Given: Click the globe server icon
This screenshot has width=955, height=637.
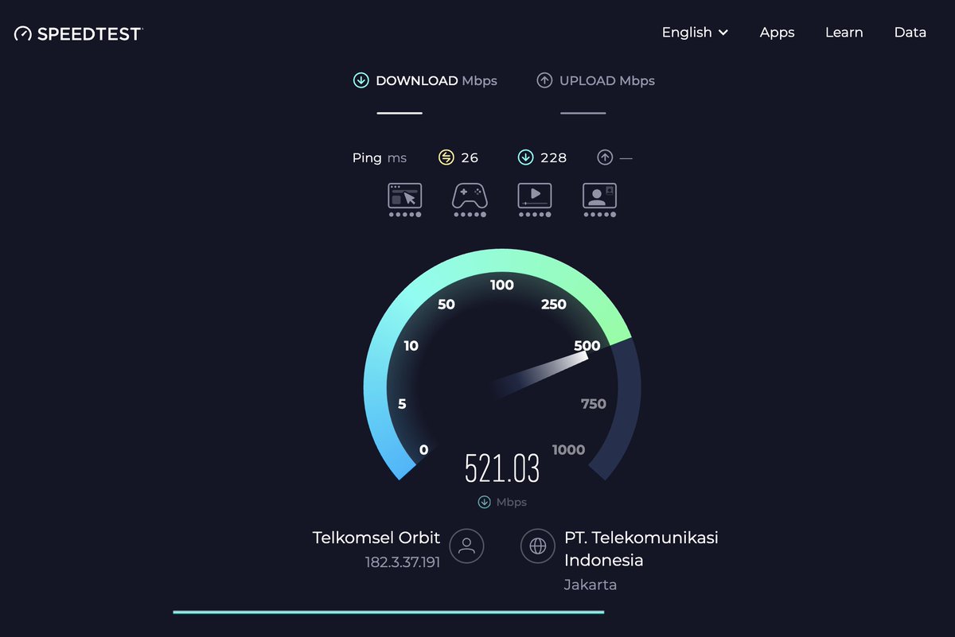Looking at the screenshot, I should pos(538,546).
